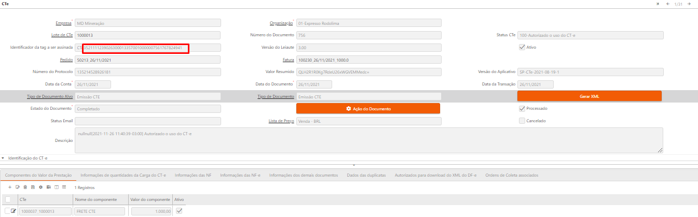
Task: Click the Número do Documento field 756
Action: (369, 35)
